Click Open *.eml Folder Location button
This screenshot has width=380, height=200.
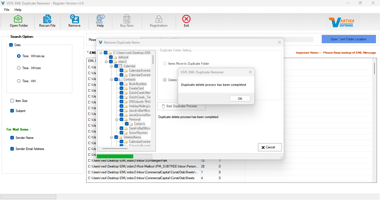point(349,39)
